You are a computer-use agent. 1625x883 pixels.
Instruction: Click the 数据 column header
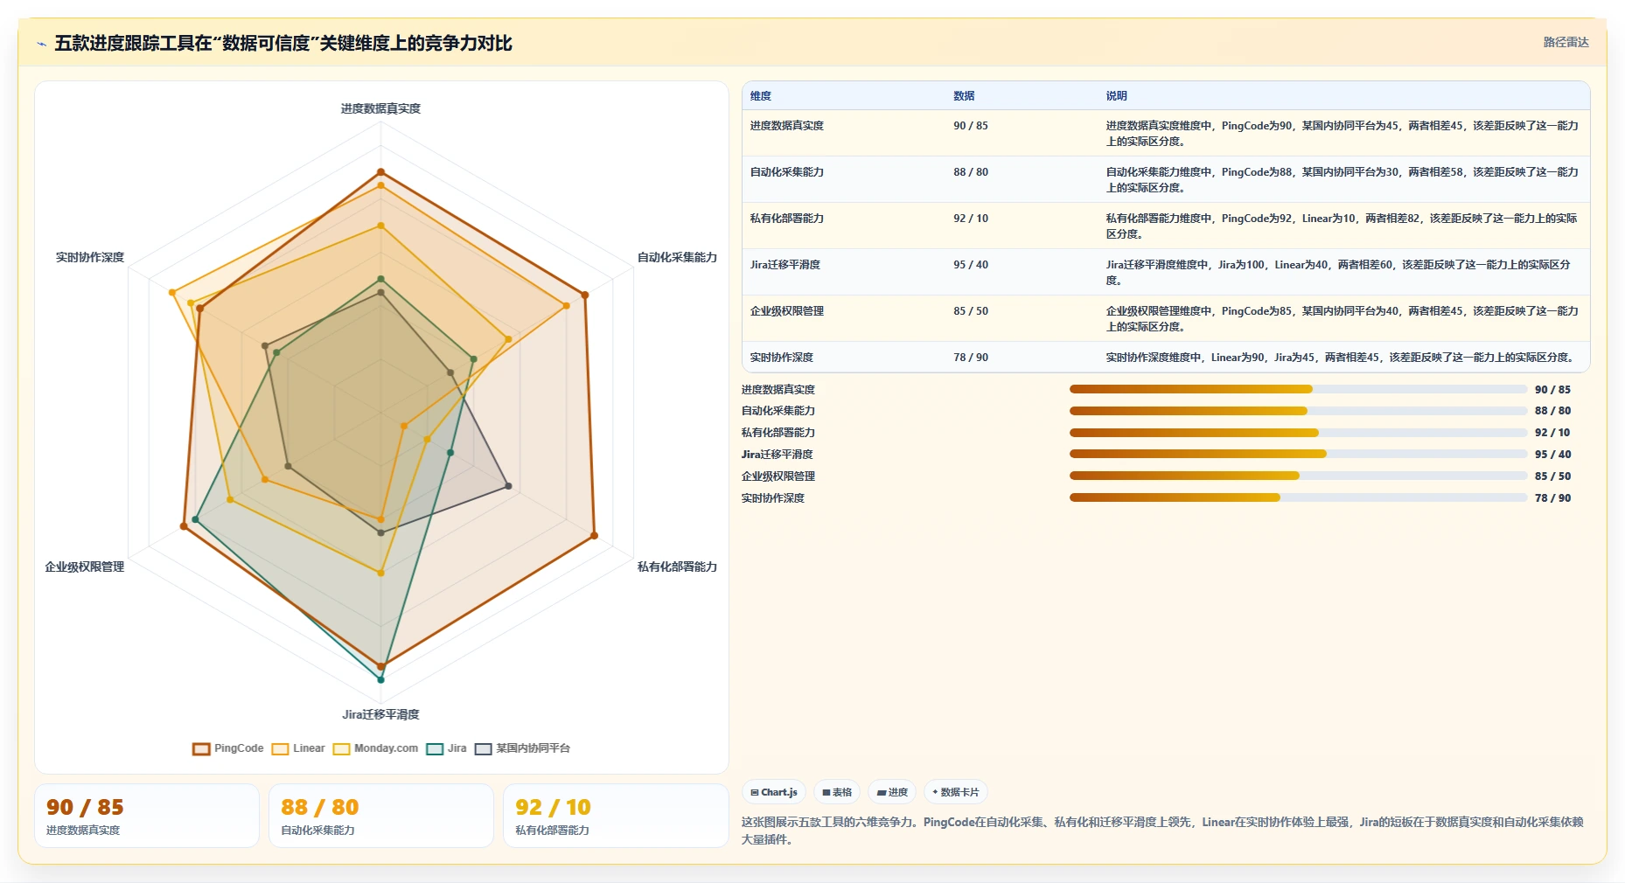coord(964,96)
